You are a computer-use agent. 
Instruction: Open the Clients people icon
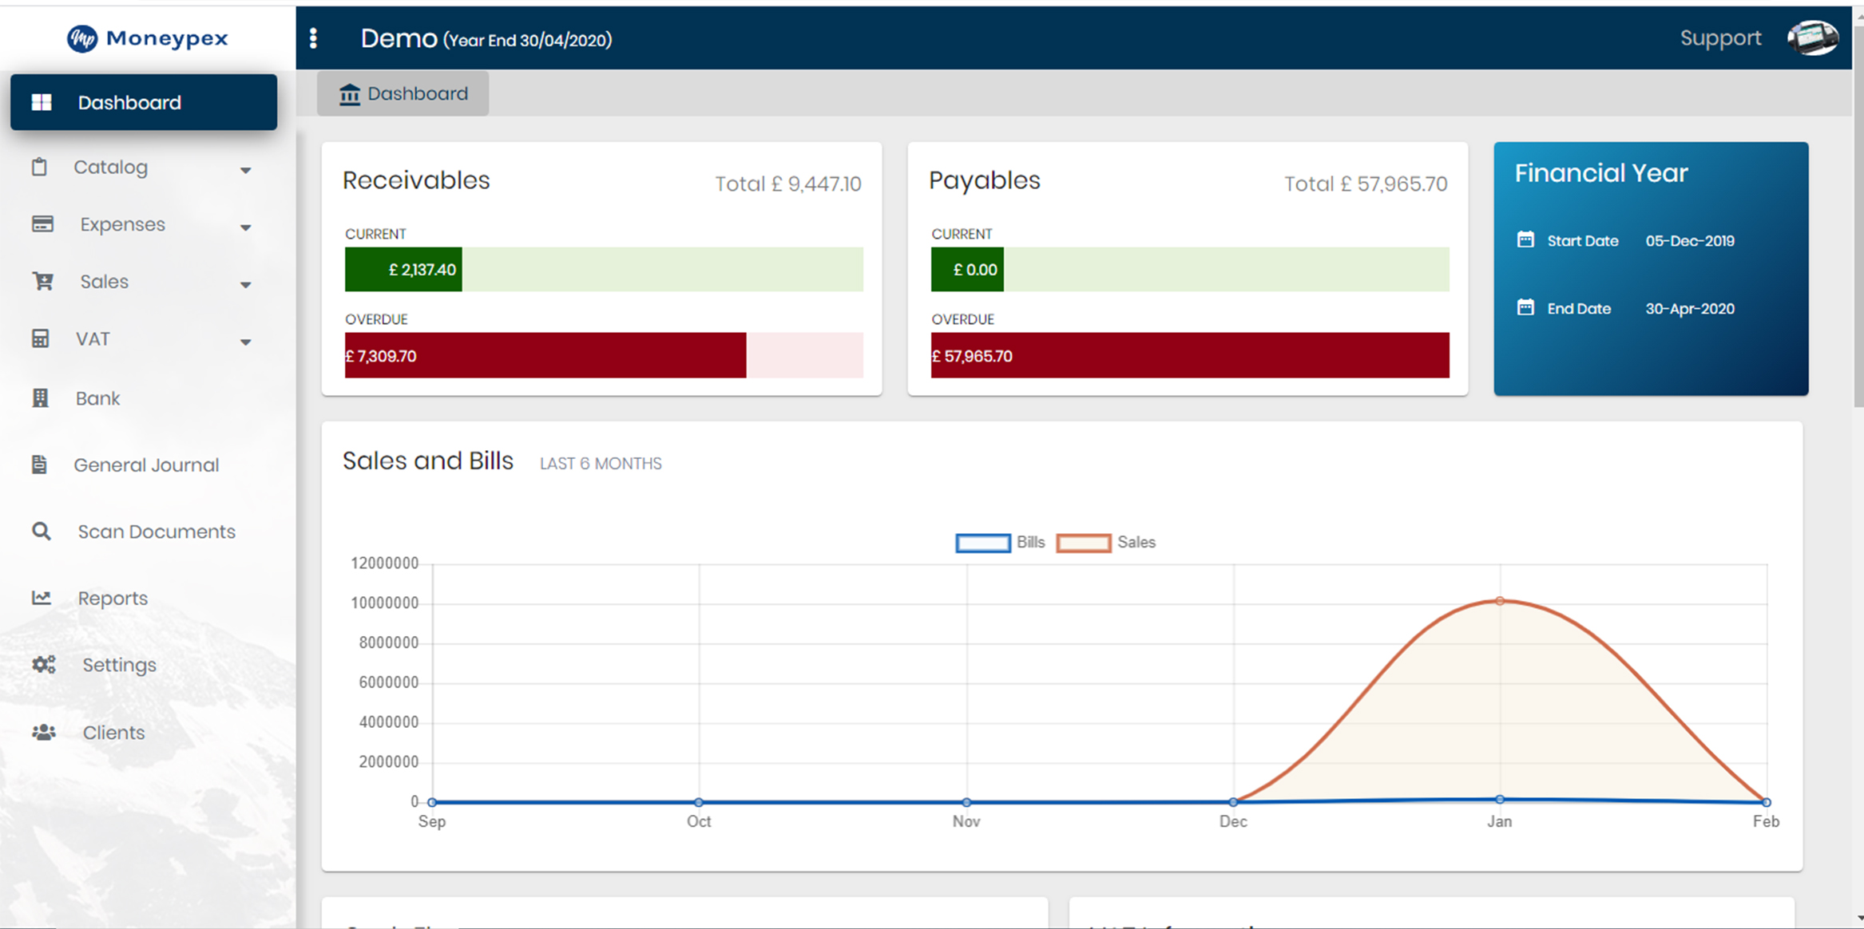[x=43, y=732]
